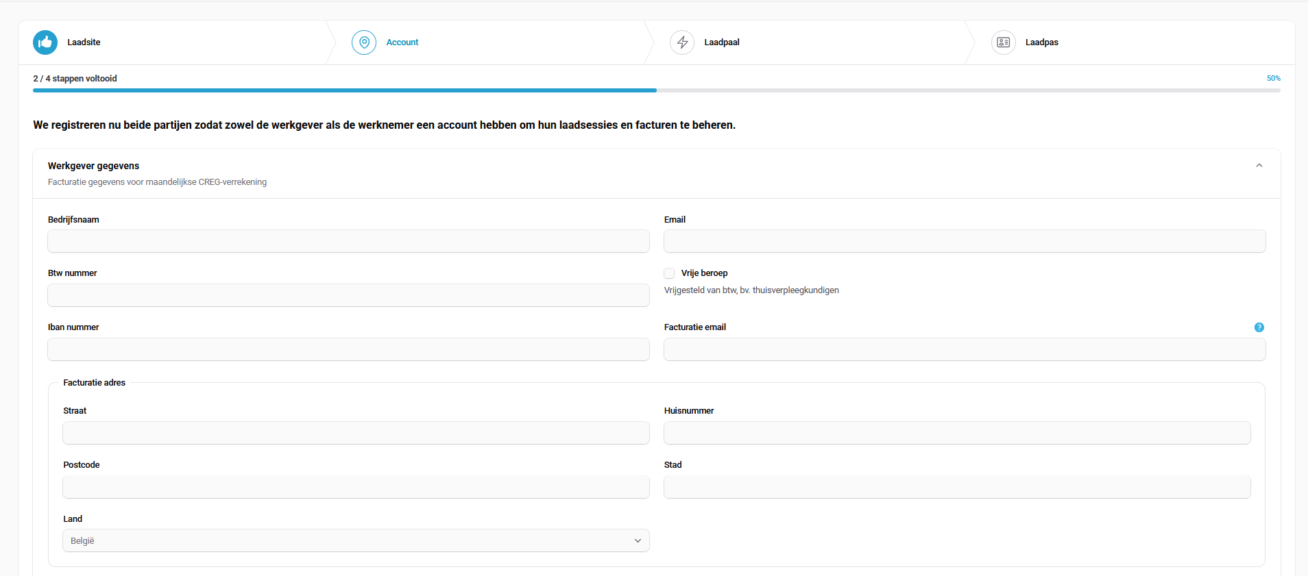This screenshot has width=1308, height=576.
Task: Click the Facturatie email input
Action: 965,349
